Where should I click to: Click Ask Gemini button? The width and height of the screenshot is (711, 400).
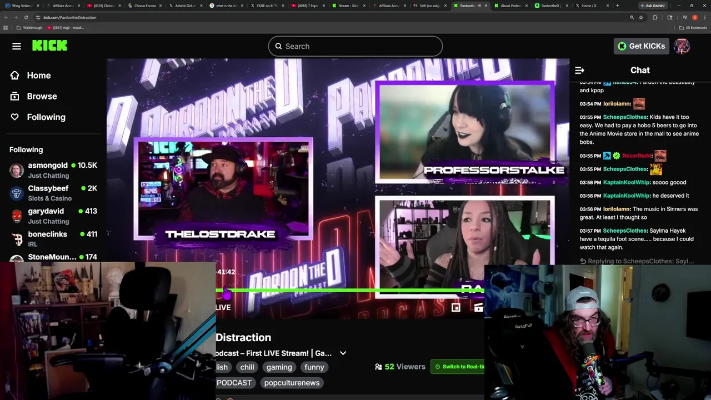(652, 6)
